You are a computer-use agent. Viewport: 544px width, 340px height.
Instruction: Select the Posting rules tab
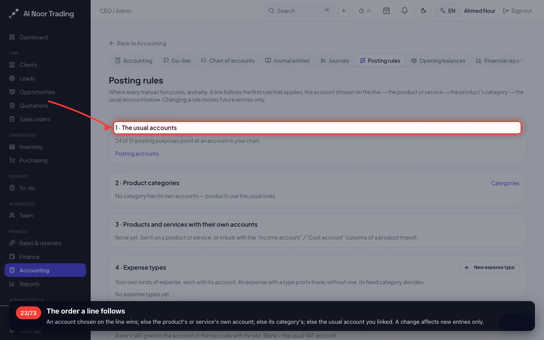click(380, 61)
